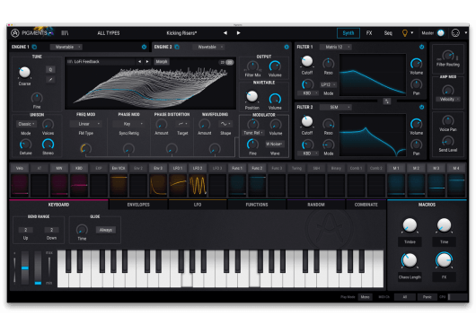Viewport: 476px width, 333px height.
Task: Open Engine 2 Wavetable type dropdown
Action: coord(208,47)
